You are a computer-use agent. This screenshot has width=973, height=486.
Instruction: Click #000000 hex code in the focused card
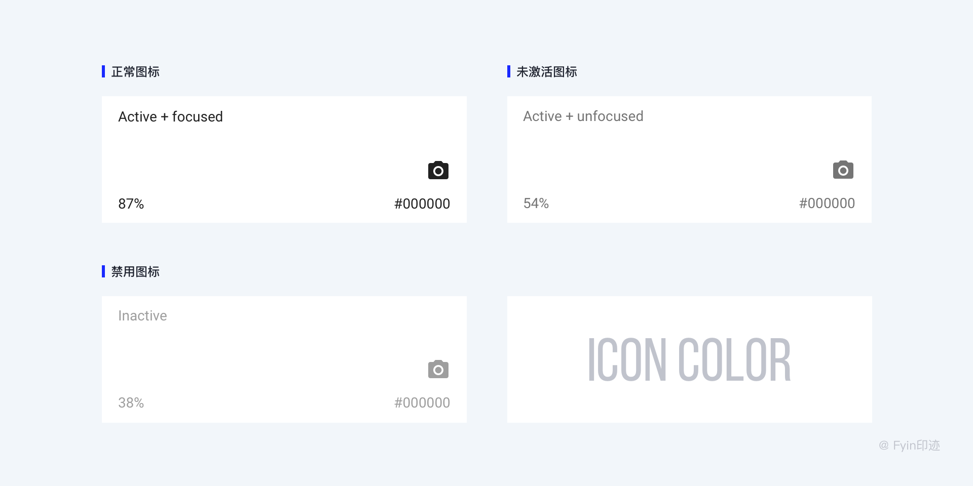click(422, 204)
